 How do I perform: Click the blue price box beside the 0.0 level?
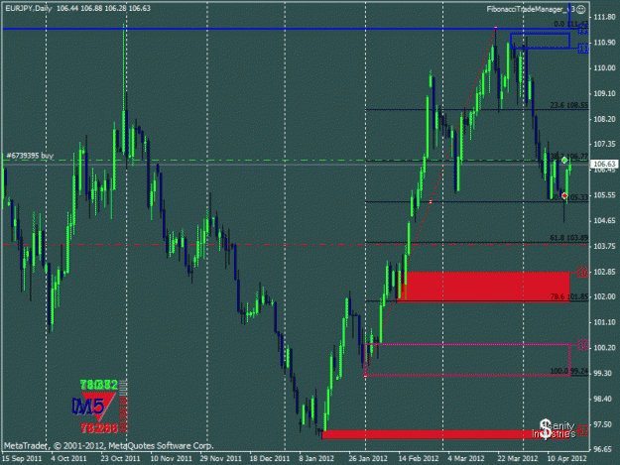tap(583, 29)
